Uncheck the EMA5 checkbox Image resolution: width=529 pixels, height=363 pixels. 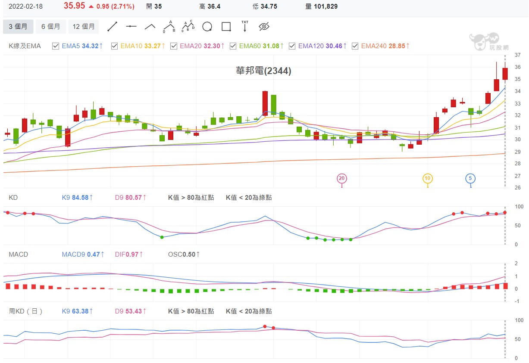pos(55,46)
